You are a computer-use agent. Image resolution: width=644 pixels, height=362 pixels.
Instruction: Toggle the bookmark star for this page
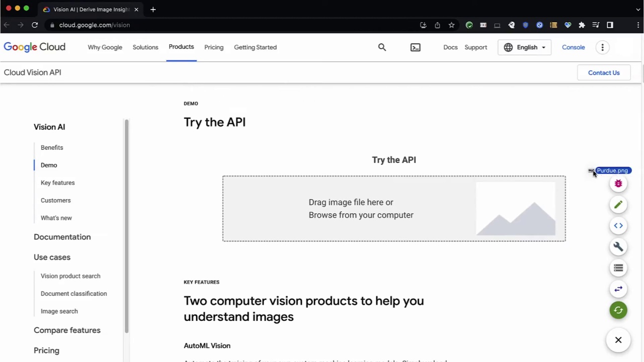(451, 25)
